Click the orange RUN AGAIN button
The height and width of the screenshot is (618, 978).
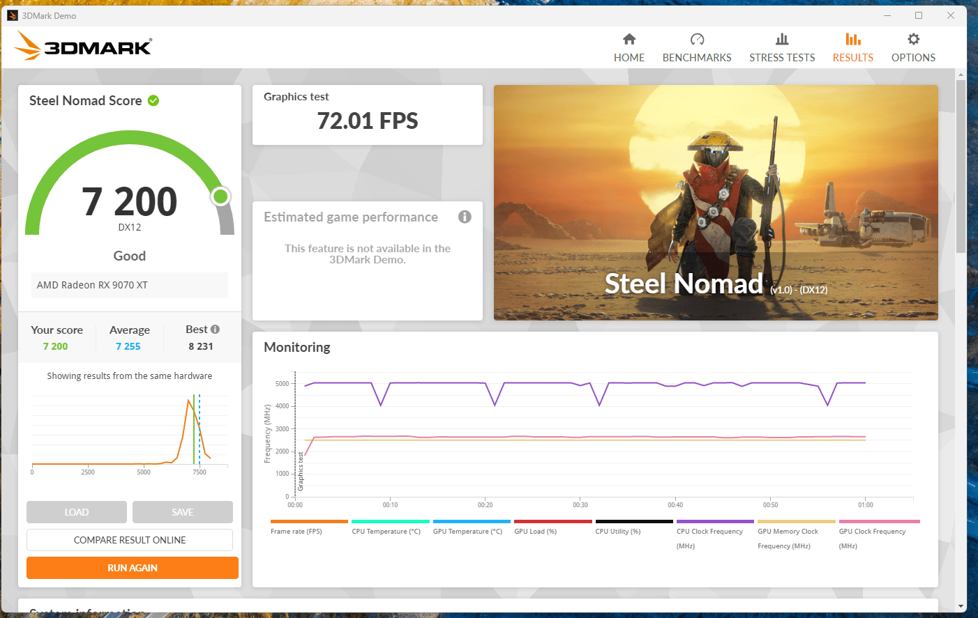133,568
